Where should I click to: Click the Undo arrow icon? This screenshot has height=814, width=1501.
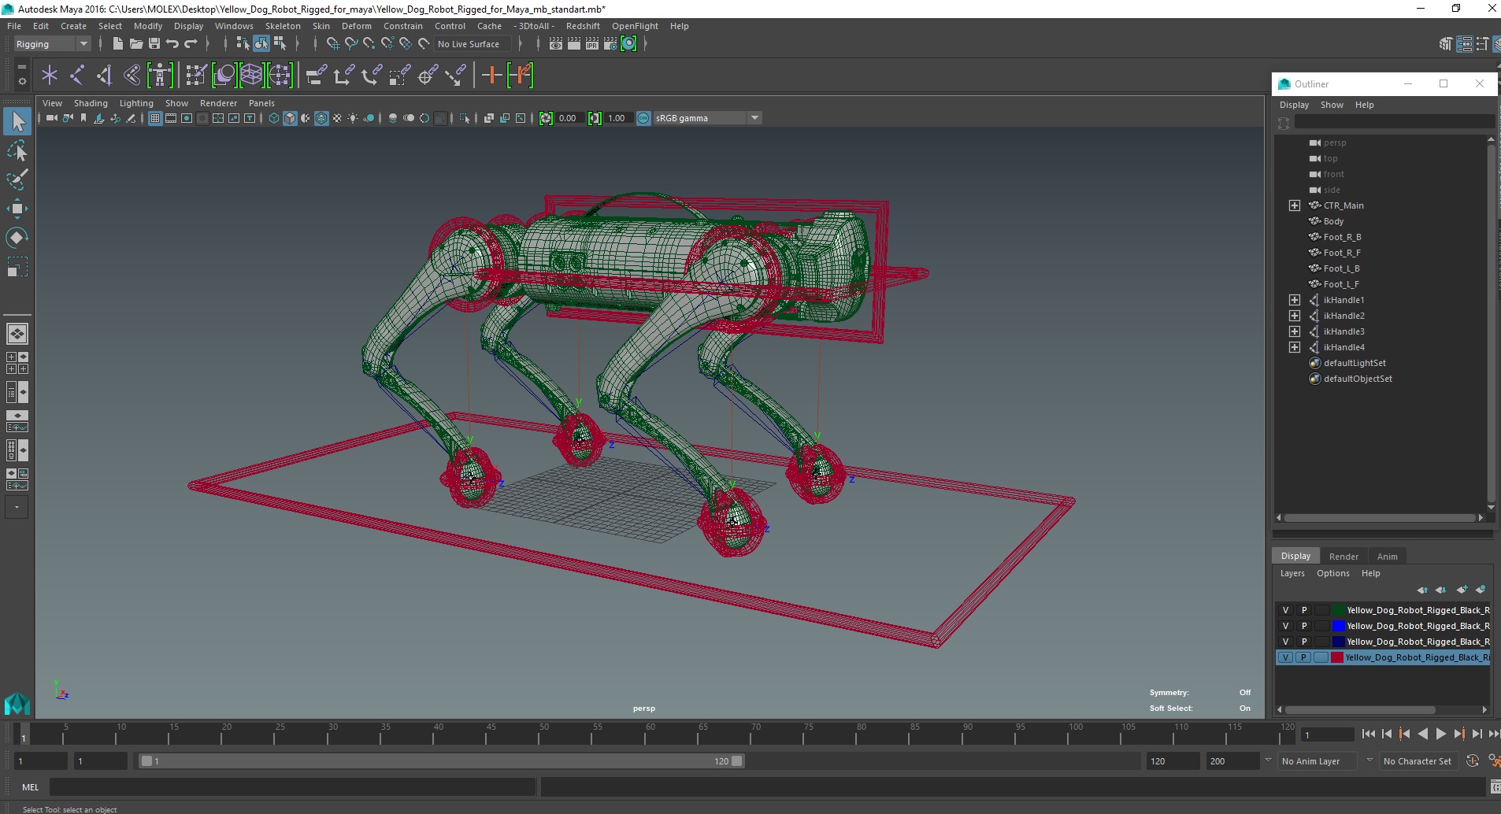coord(172,44)
